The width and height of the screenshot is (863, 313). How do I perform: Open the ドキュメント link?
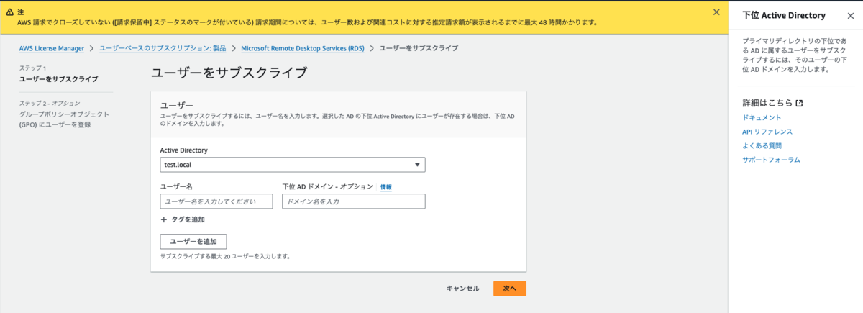tap(762, 117)
